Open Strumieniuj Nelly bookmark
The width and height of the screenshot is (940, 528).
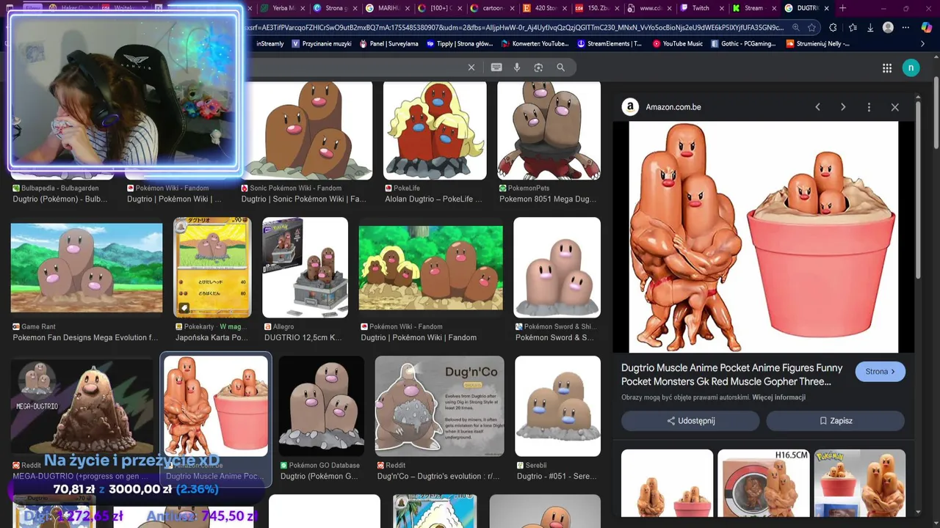[x=817, y=44]
